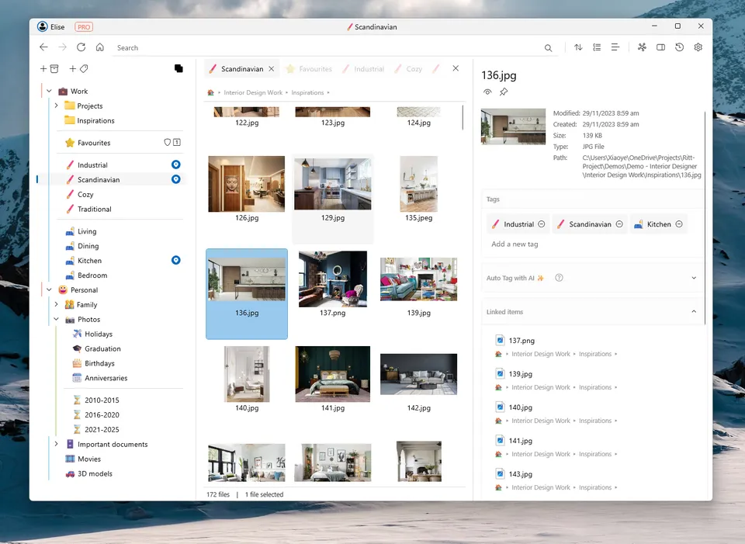Click the refresh icon in the navigation bar
Screen dimensions: 745x544
81,47
